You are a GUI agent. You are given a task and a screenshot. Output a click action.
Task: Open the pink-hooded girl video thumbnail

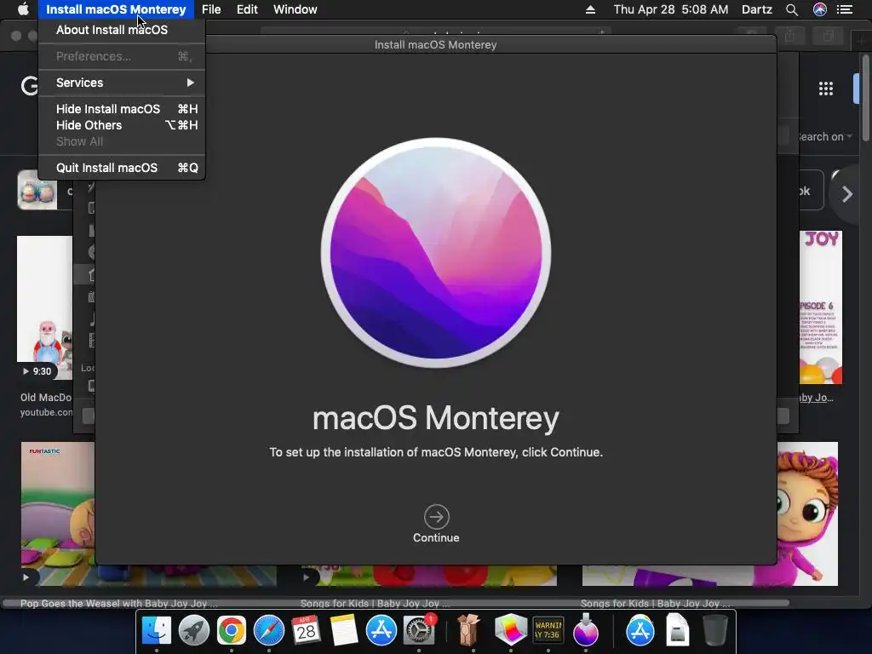pos(807,513)
